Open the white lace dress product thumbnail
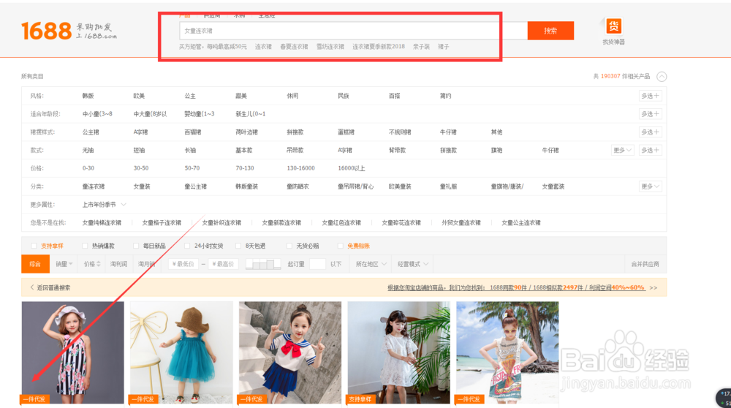731x408 pixels. click(x=398, y=352)
